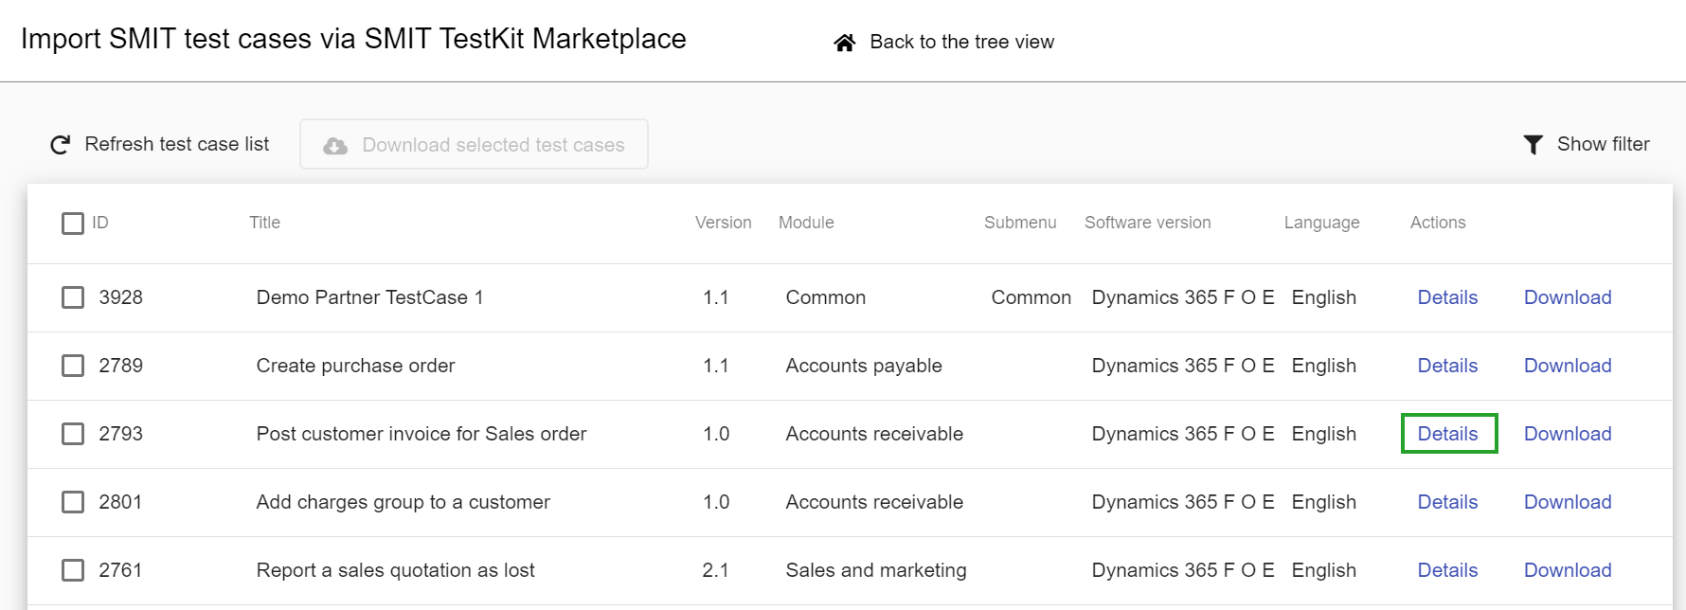
Task: Check the box for test case 2761
Action: point(73,570)
